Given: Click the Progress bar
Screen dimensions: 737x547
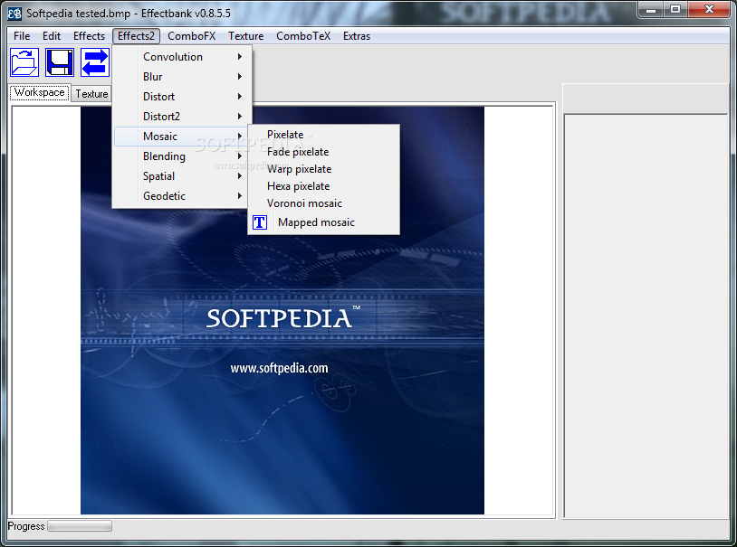Looking at the screenshot, I should click(80, 526).
